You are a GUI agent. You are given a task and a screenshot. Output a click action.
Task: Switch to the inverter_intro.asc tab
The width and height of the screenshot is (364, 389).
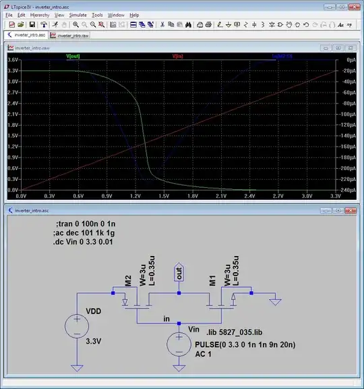[26, 35]
